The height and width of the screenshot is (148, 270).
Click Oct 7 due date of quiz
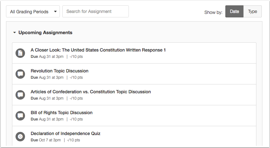pyautogui.click(x=50, y=140)
